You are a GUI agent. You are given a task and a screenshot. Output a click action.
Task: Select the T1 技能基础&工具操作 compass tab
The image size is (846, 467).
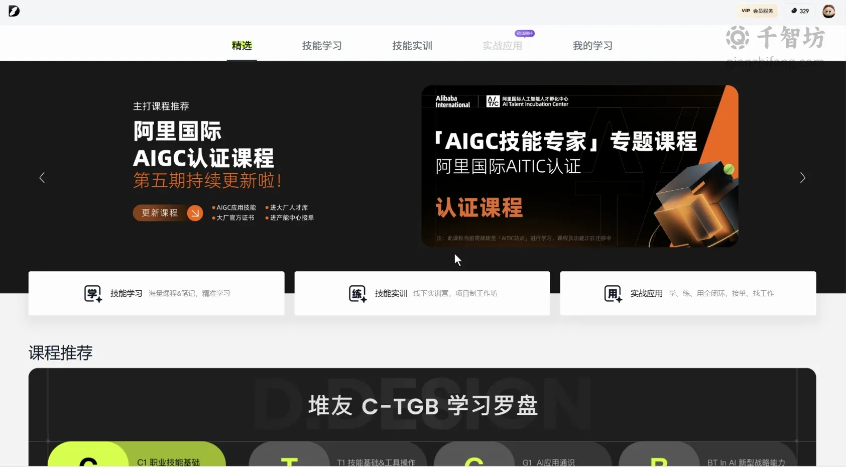click(337, 454)
